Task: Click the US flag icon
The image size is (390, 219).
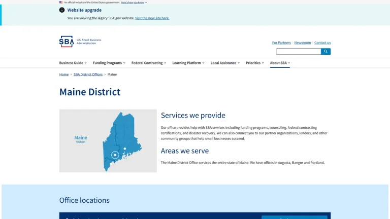Action: [61, 2]
